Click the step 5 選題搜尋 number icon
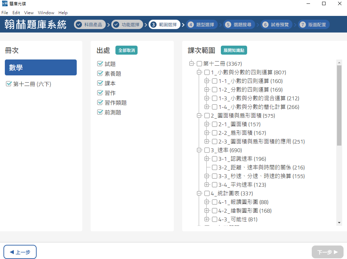The width and height of the screenshot is (347, 259). 228,25
